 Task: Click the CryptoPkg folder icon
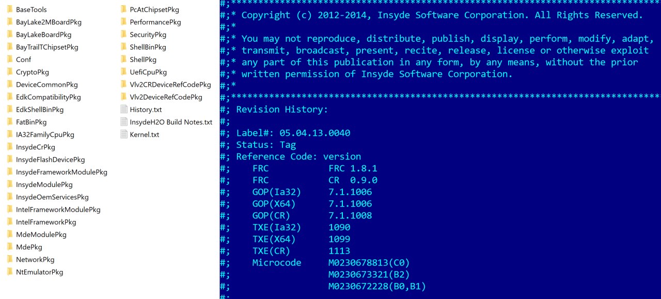9,72
